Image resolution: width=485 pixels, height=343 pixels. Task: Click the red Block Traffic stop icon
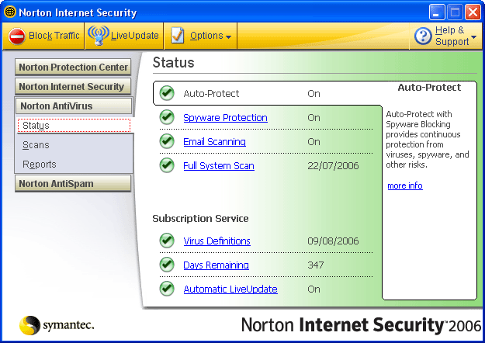click(x=17, y=36)
